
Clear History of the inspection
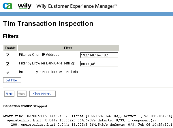42,94
